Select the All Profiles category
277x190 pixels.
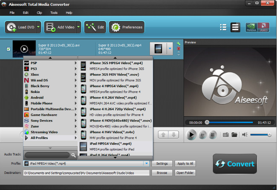[51, 138]
